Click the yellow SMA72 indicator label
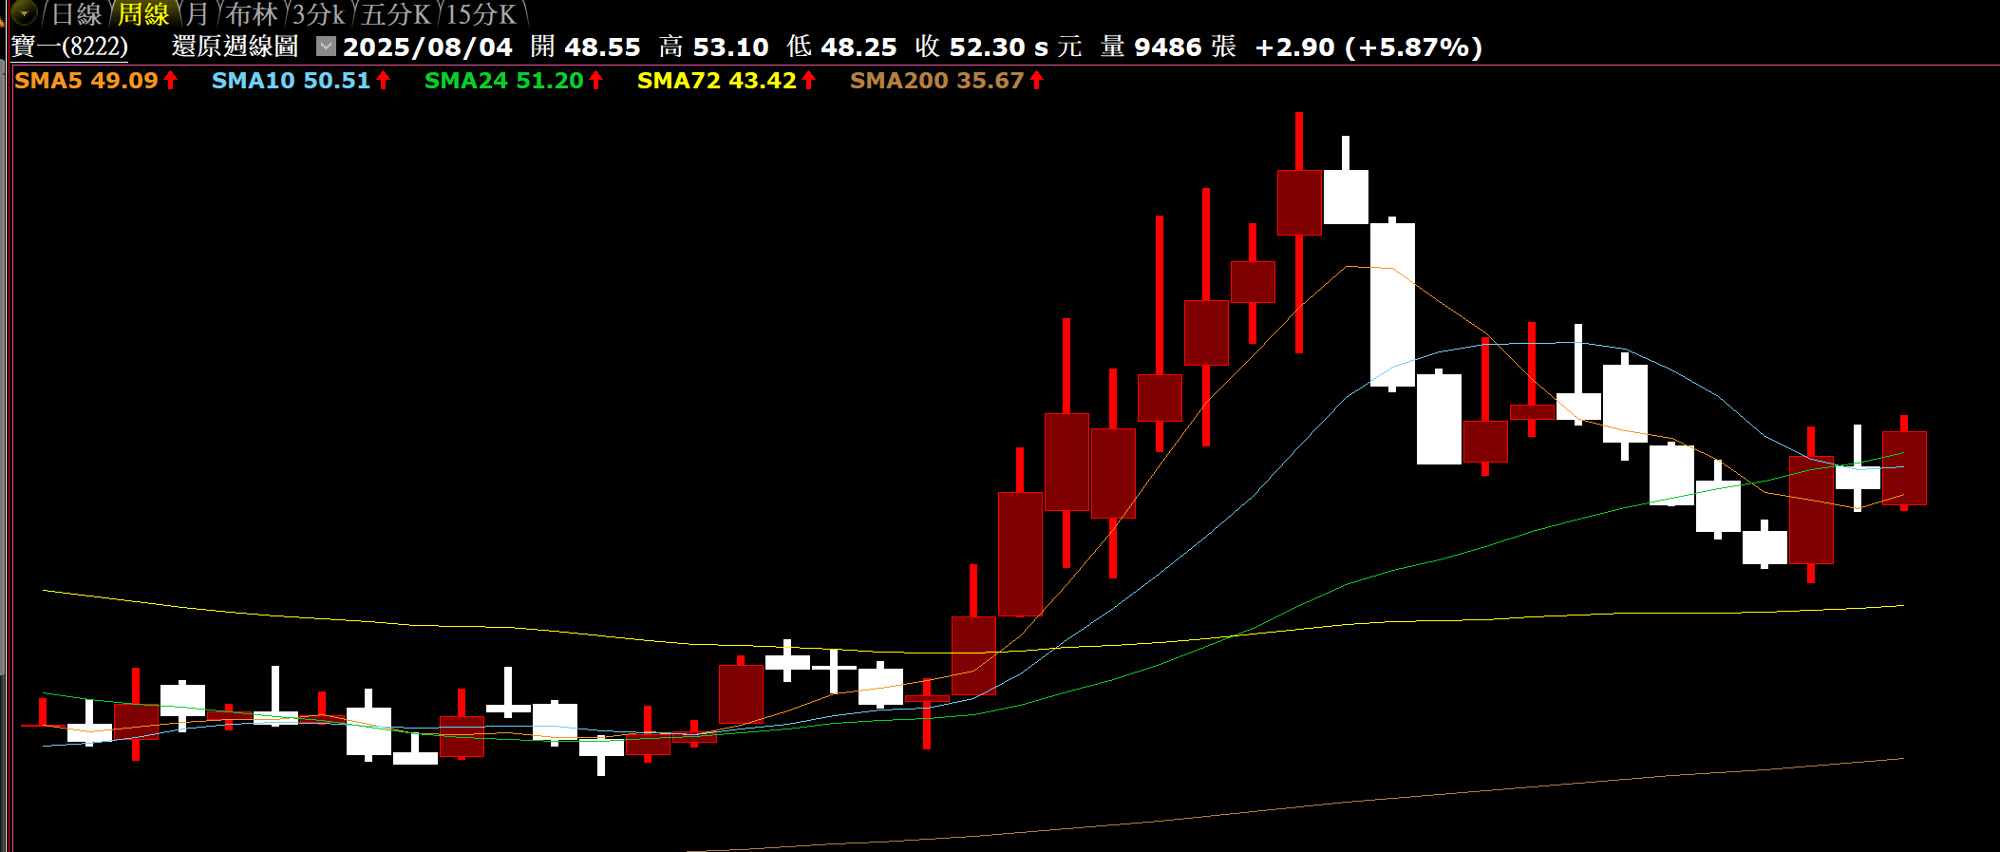 [x=716, y=81]
